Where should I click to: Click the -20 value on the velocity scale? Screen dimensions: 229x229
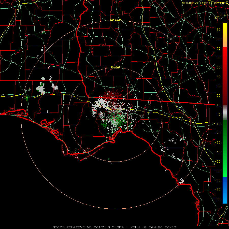pyautogui.click(x=218, y=133)
